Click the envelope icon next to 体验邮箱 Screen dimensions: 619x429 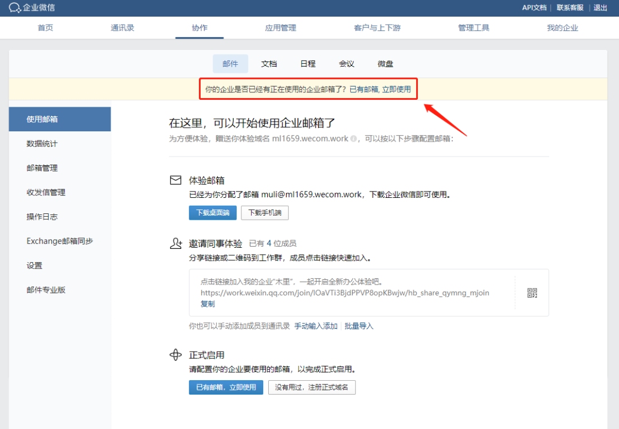pos(176,180)
